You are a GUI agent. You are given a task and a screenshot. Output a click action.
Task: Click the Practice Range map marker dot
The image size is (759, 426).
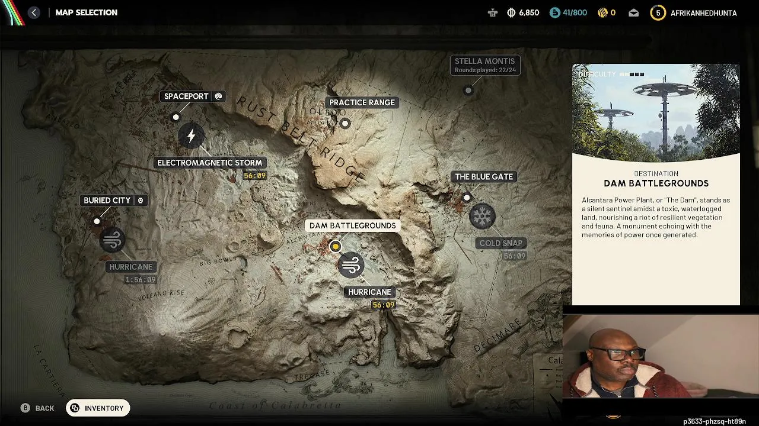click(345, 124)
